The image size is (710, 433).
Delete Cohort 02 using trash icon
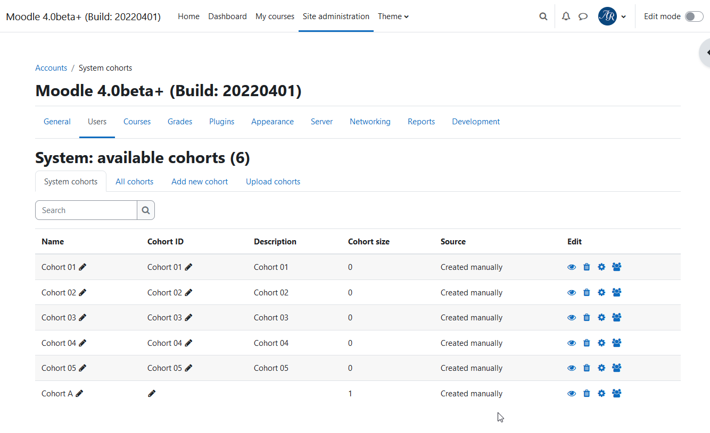point(587,293)
